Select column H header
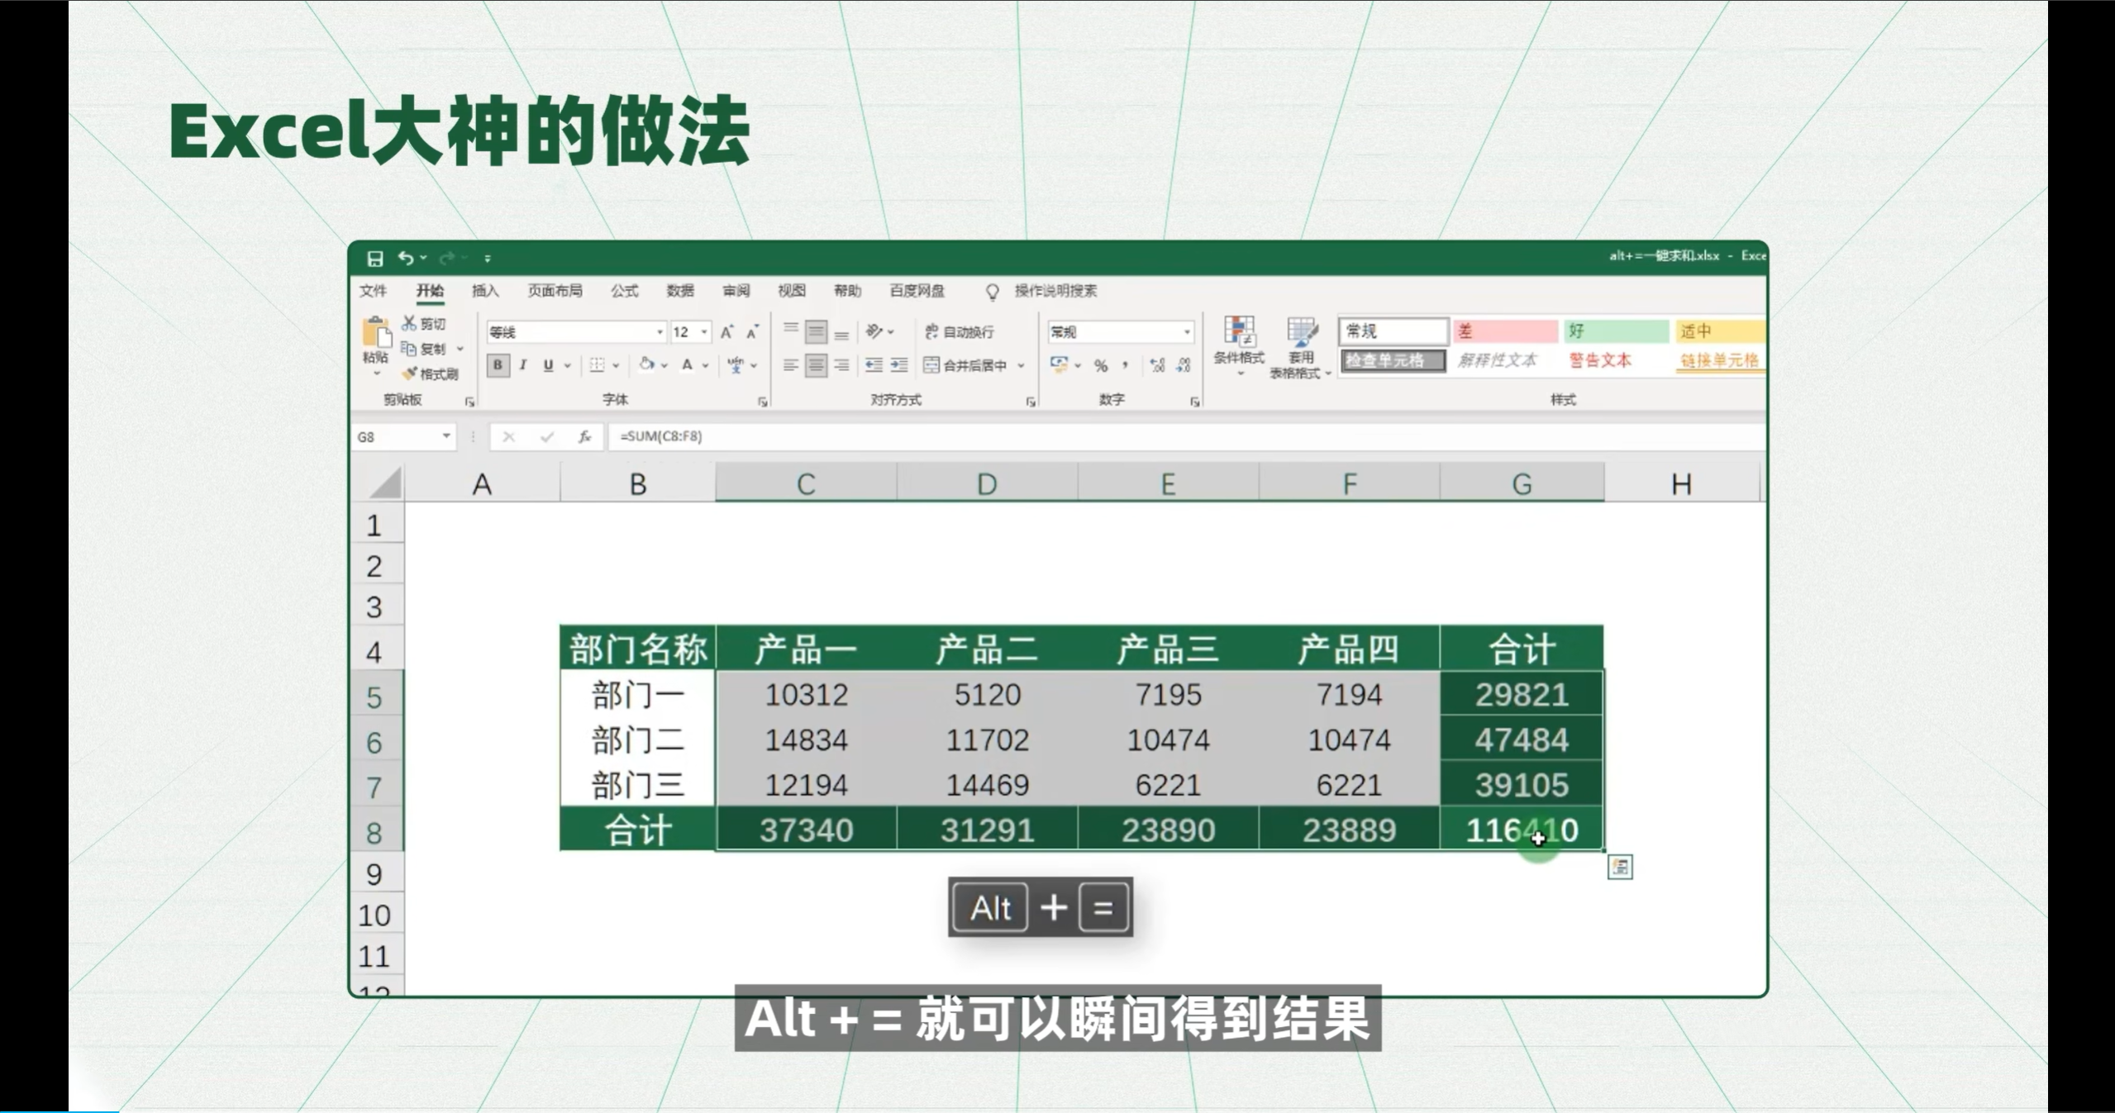The height and width of the screenshot is (1113, 2115). coord(1680,484)
